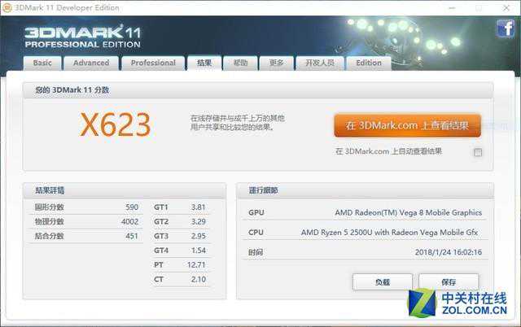Go to the 结果 tab
Screen dimensions: 521x327
pyautogui.click(x=204, y=63)
